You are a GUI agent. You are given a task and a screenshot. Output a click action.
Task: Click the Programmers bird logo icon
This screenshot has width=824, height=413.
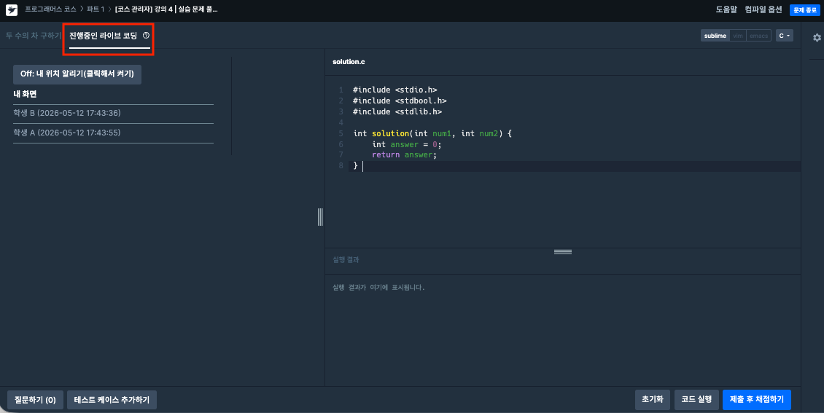pyautogui.click(x=12, y=10)
